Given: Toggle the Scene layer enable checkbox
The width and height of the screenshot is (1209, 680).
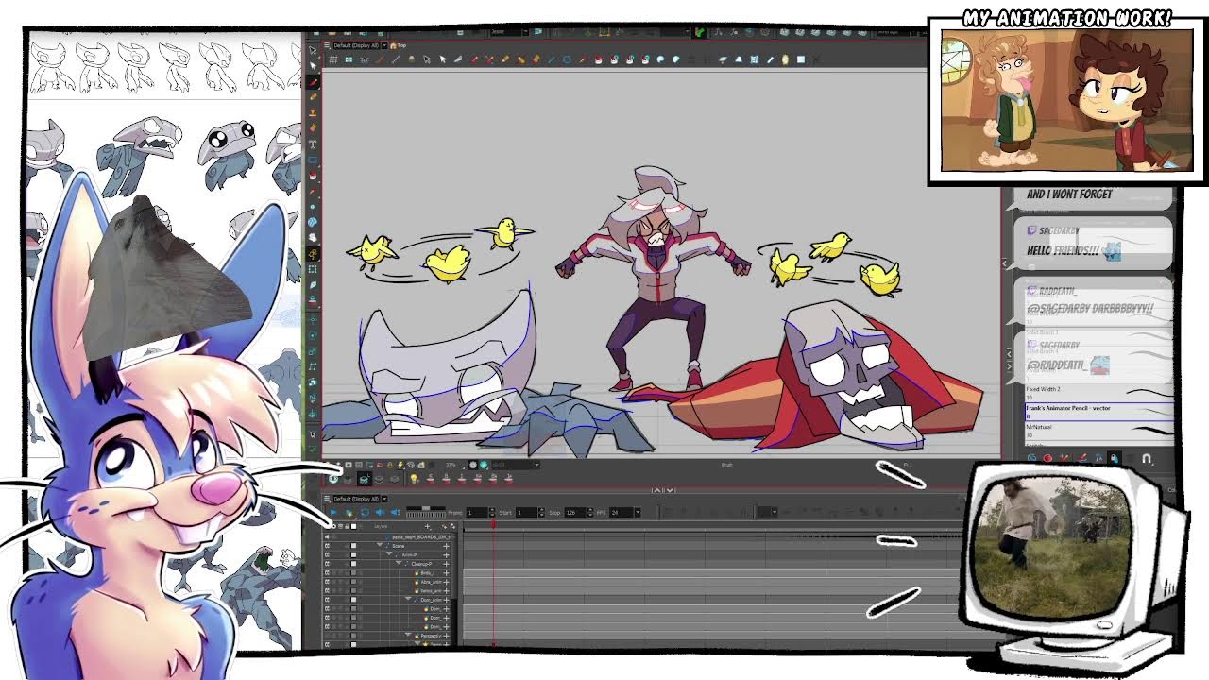Looking at the screenshot, I should tap(327, 546).
